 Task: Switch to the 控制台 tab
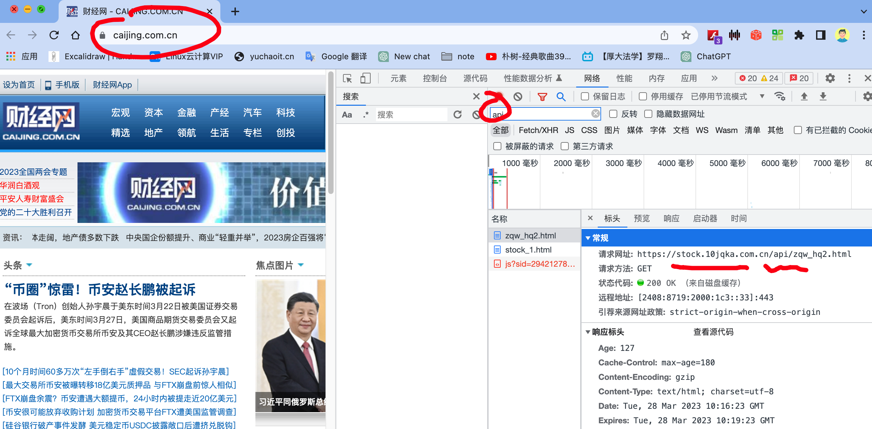[435, 78]
